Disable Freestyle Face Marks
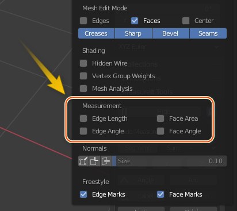 pyautogui.click(x=160, y=194)
